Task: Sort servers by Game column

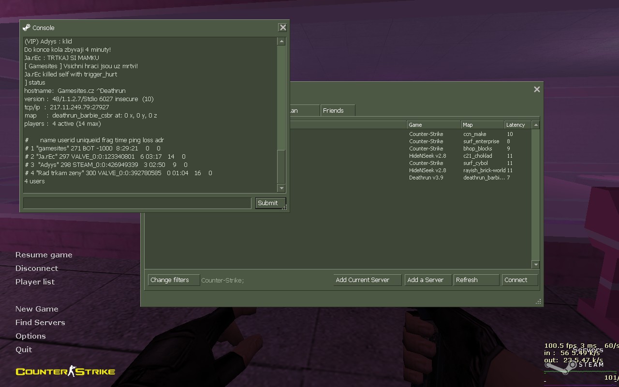Action: tap(434, 125)
